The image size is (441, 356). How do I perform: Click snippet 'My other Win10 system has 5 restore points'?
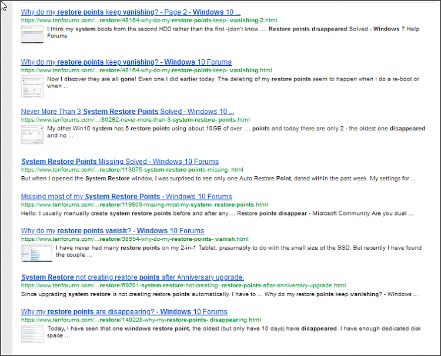[x=236, y=132]
